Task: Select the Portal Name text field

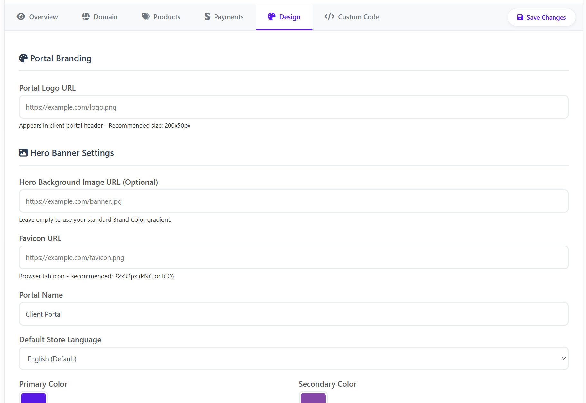Action: tap(293, 314)
